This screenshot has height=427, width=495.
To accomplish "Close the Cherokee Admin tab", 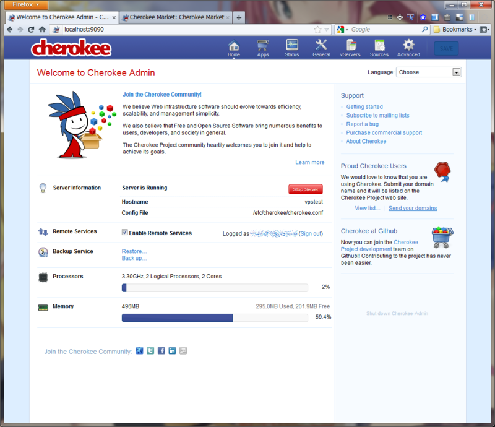I will coord(114,18).
